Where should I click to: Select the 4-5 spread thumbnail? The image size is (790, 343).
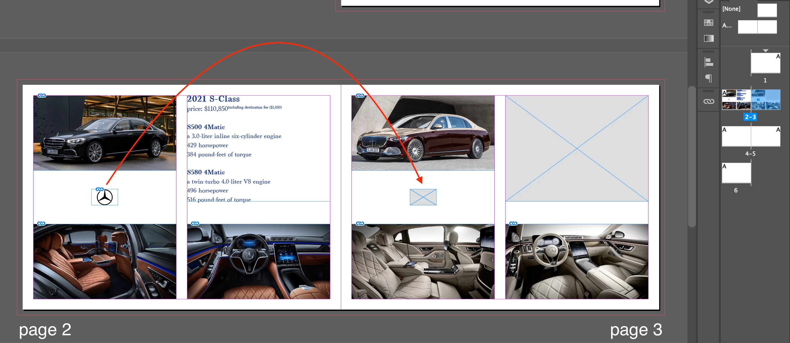751,136
